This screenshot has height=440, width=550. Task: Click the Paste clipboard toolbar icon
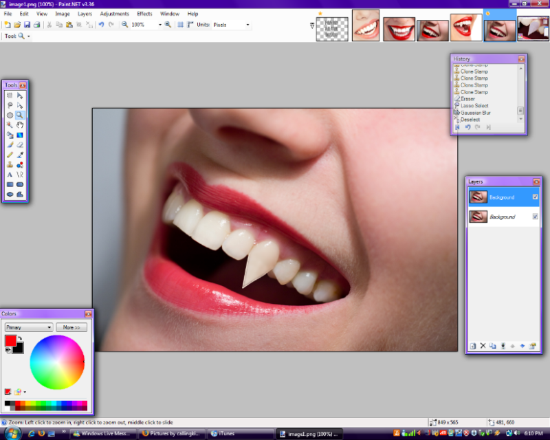[69, 25]
